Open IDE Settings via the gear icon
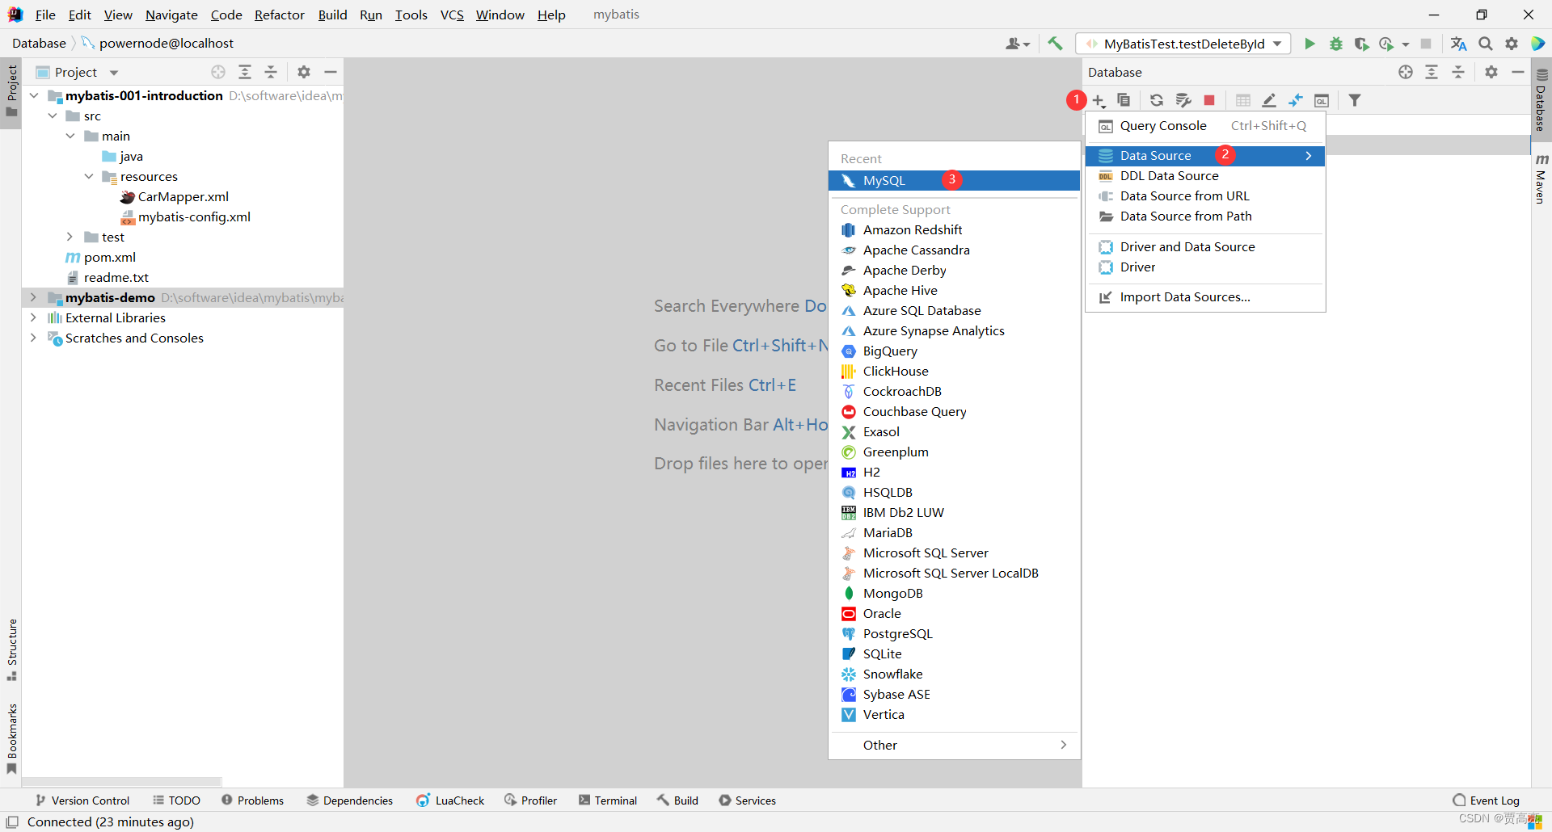The height and width of the screenshot is (832, 1552). pyautogui.click(x=1512, y=44)
